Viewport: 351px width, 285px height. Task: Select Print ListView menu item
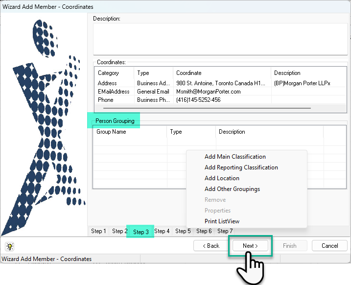(x=222, y=221)
